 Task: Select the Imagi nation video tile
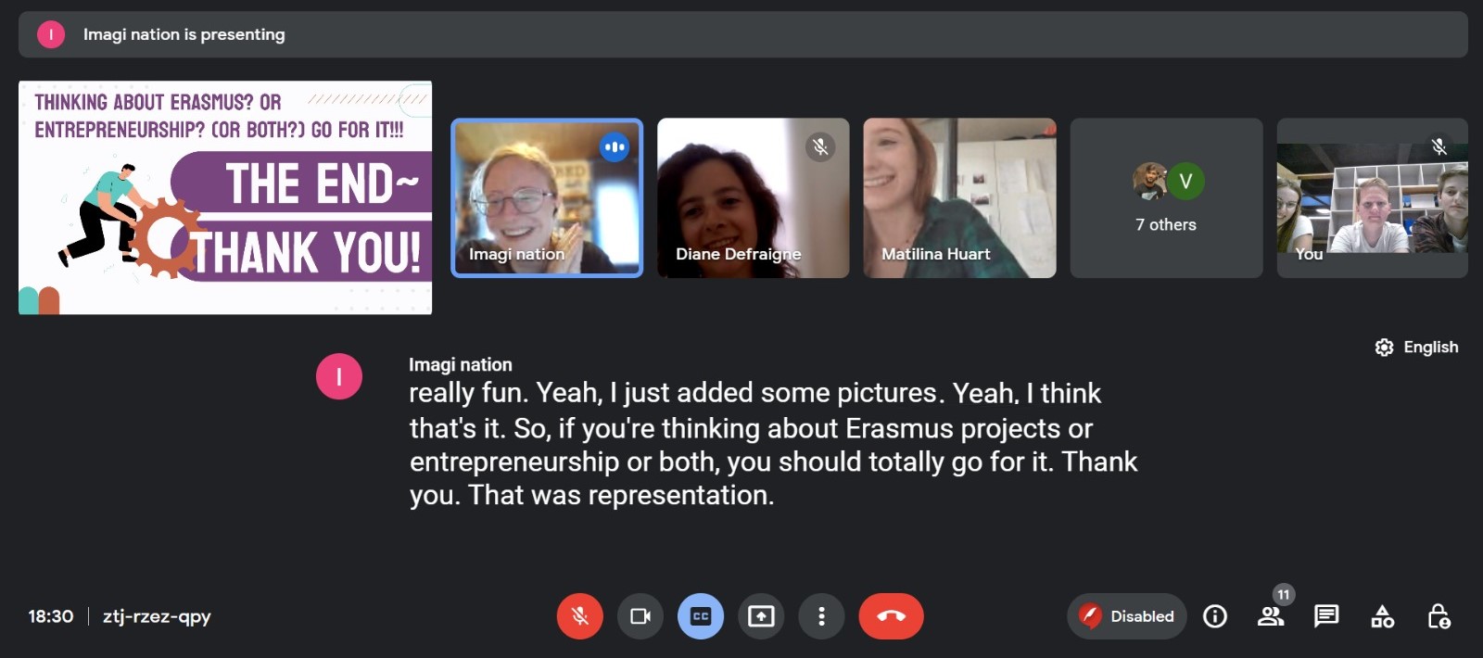coord(547,197)
